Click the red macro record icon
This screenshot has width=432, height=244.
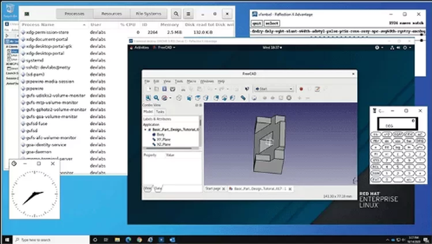click(x=301, y=89)
